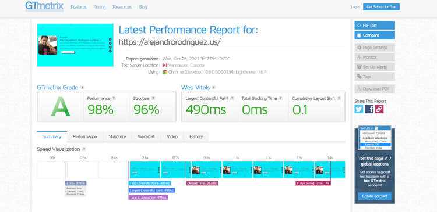
Task: Switch to the History tab
Action: coord(196,136)
